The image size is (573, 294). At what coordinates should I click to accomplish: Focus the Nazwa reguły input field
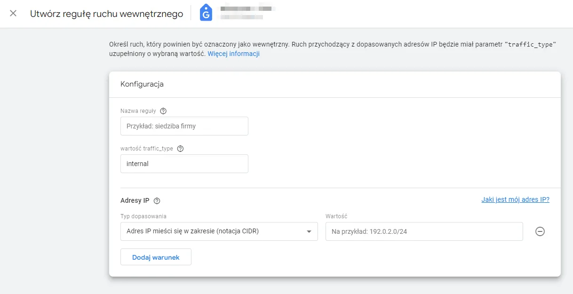pyautogui.click(x=184, y=126)
